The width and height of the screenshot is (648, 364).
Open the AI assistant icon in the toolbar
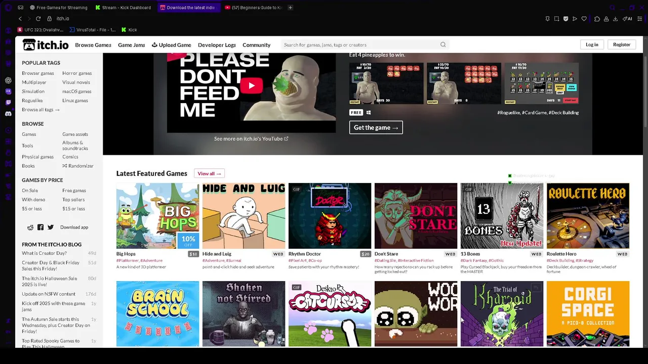628,19
